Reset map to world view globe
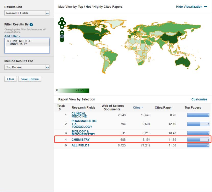Viewport: 212px width, 192px height. 62,36
